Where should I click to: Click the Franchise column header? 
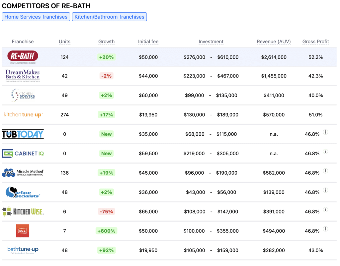[23, 42]
